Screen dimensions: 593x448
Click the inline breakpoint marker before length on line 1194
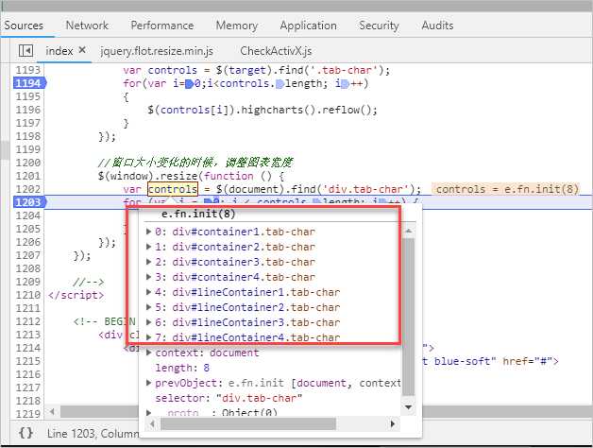point(280,84)
